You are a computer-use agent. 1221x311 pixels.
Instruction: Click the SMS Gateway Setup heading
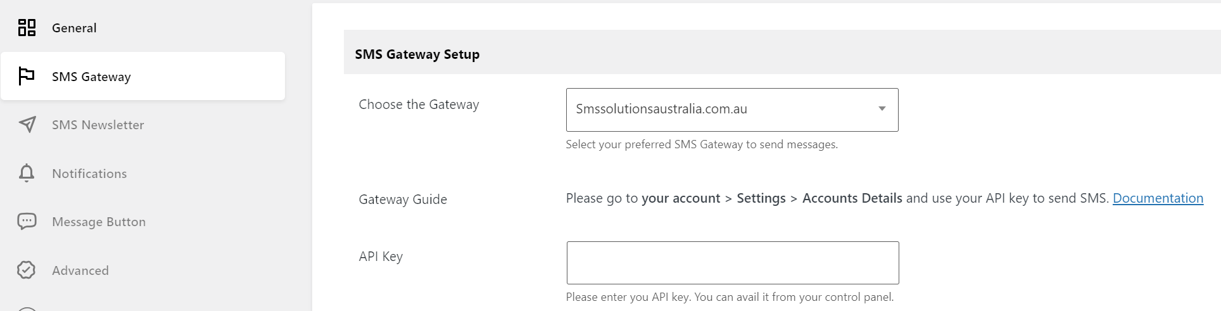tap(417, 54)
